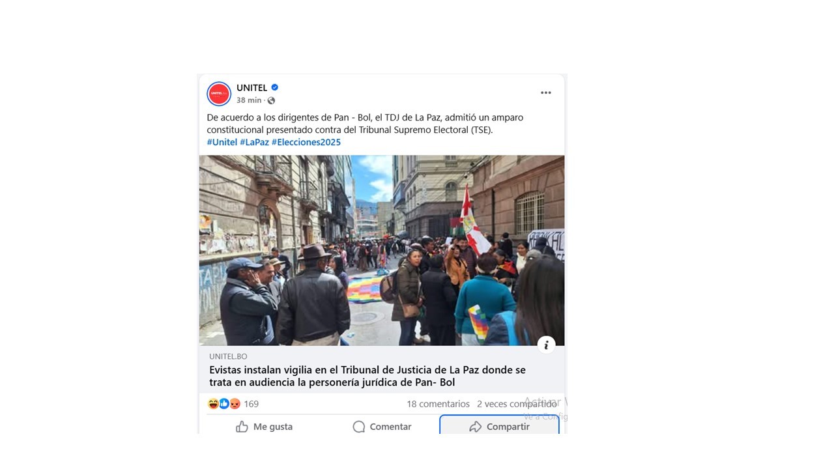View who shared via veces compartido
This screenshot has height=469, width=834.
(x=517, y=404)
